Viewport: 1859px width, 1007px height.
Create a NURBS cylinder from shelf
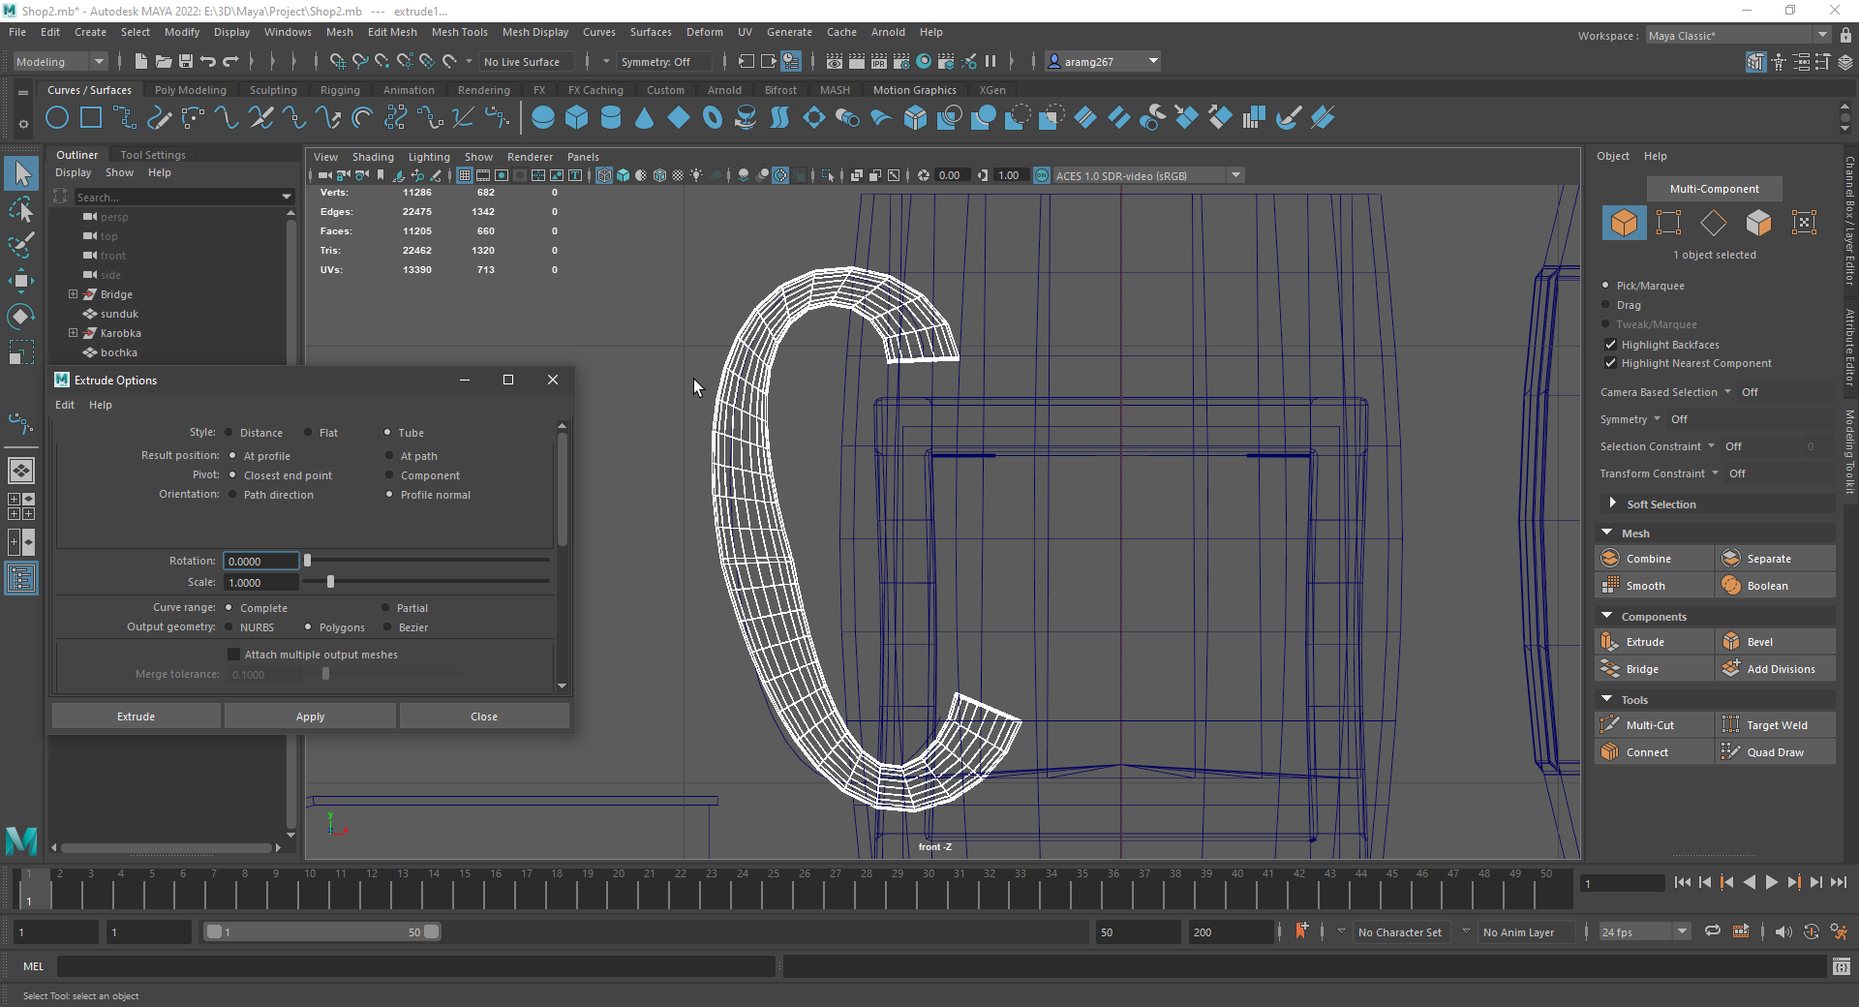[611, 118]
